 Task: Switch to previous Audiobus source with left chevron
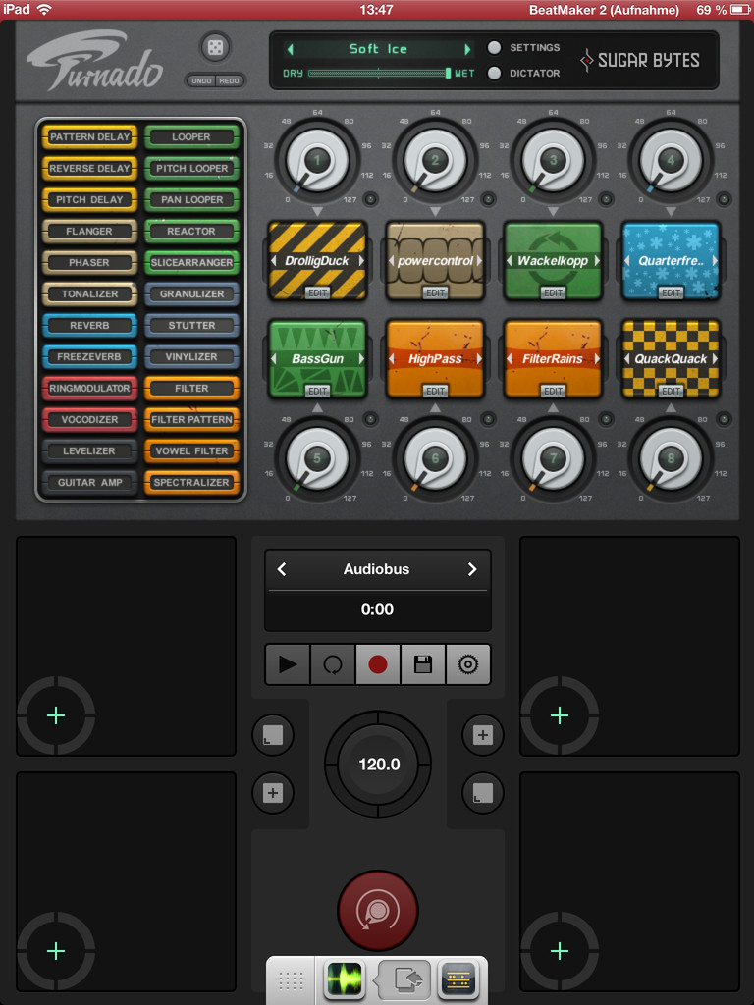282,569
